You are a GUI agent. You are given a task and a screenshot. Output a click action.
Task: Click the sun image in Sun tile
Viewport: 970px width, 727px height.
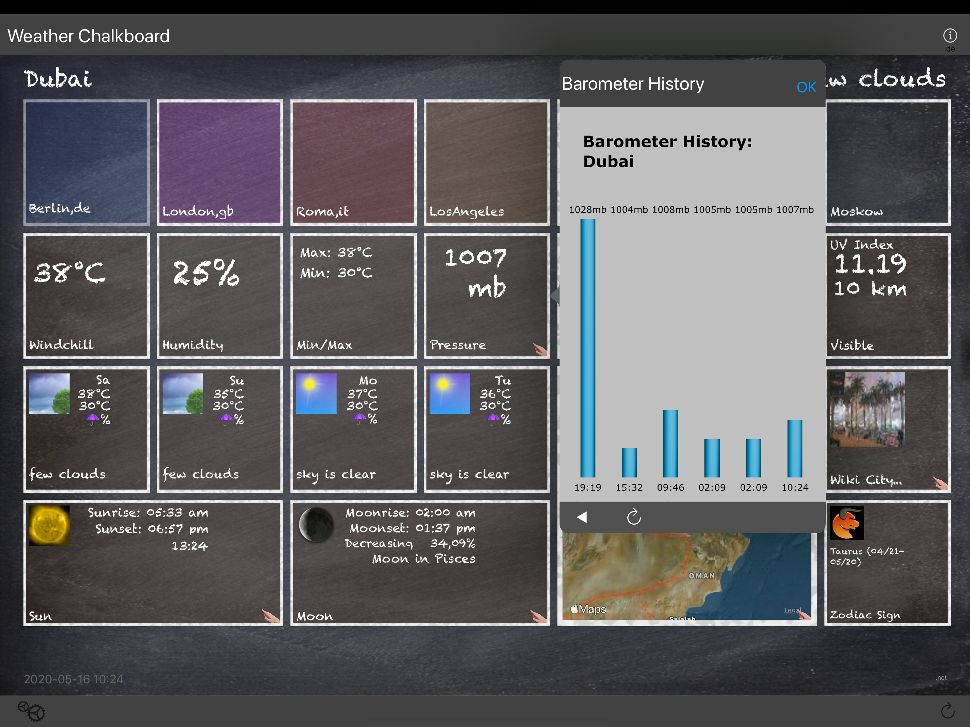point(49,525)
